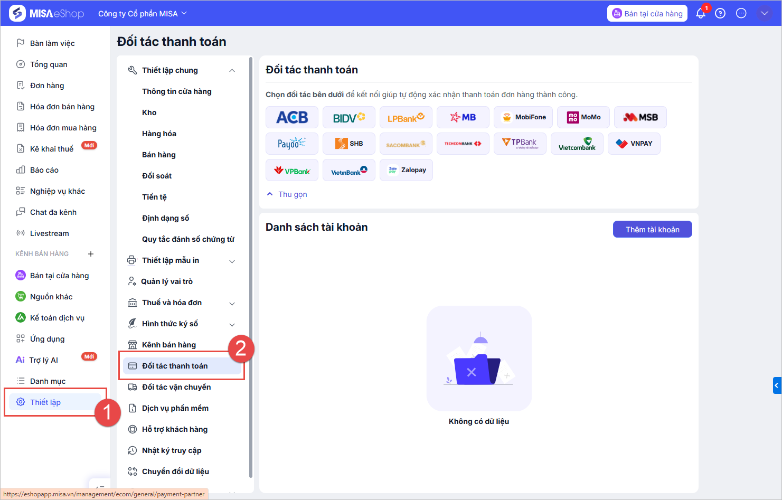The height and width of the screenshot is (500, 782).
Task: Open Chat đa kênh
Action: point(53,212)
